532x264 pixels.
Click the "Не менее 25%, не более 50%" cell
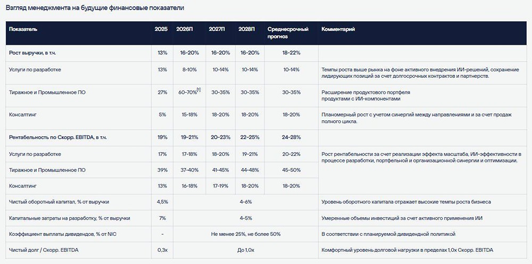[245, 234]
